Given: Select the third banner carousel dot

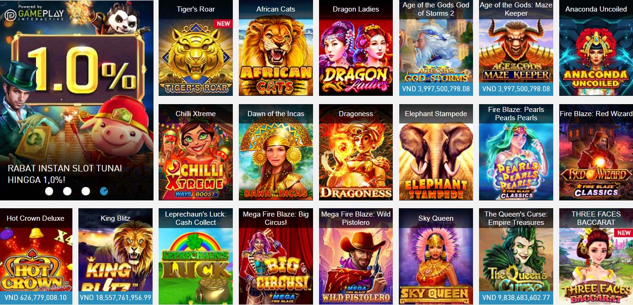Looking at the screenshot, I should (x=86, y=191).
